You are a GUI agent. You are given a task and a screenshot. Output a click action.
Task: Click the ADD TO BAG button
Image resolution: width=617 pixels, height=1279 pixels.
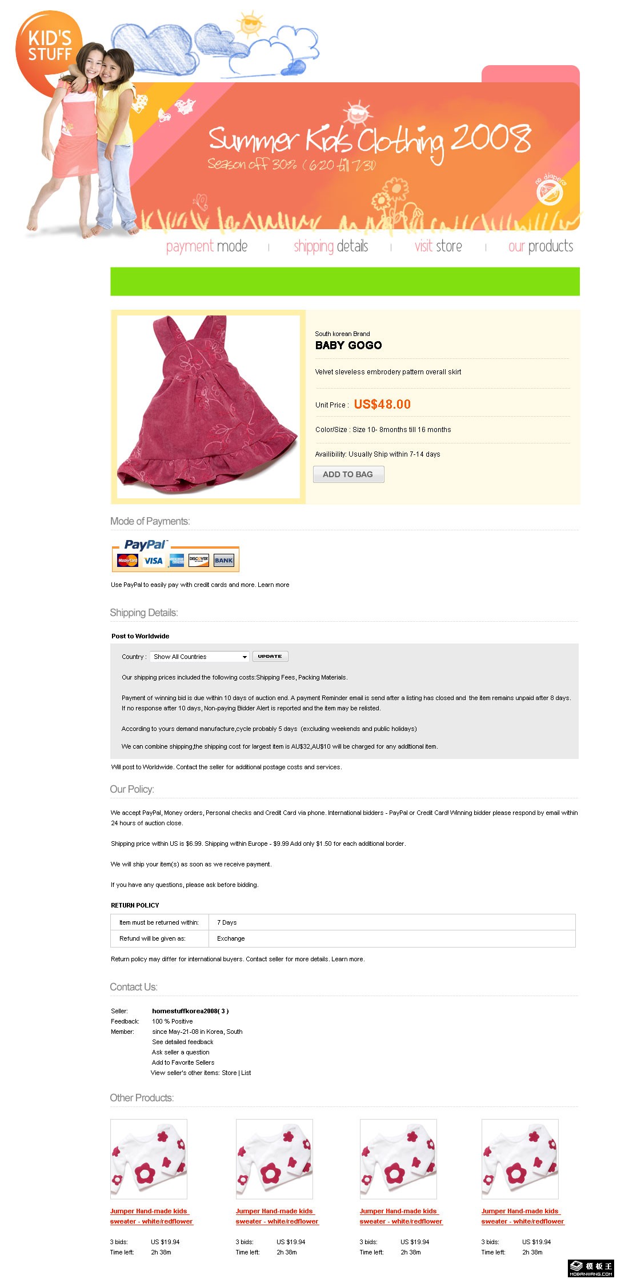pyautogui.click(x=348, y=474)
